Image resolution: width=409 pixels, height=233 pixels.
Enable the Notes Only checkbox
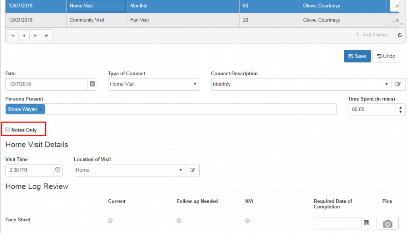pyautogui.click(x=8, y=130)
